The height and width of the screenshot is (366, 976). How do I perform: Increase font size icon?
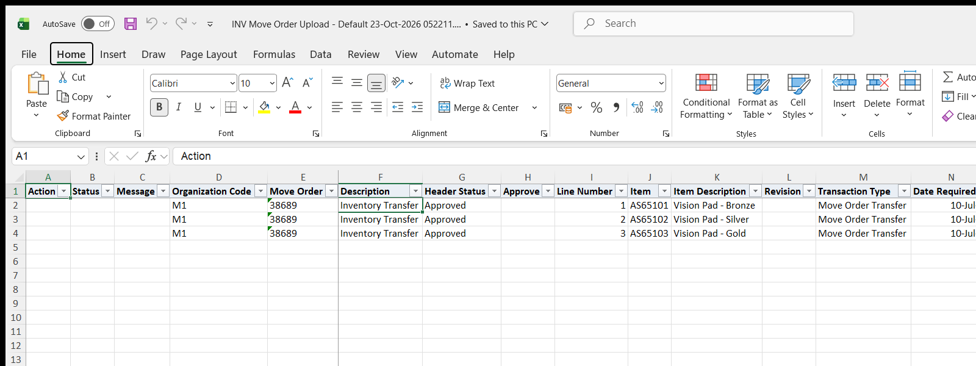click(288, 83)
